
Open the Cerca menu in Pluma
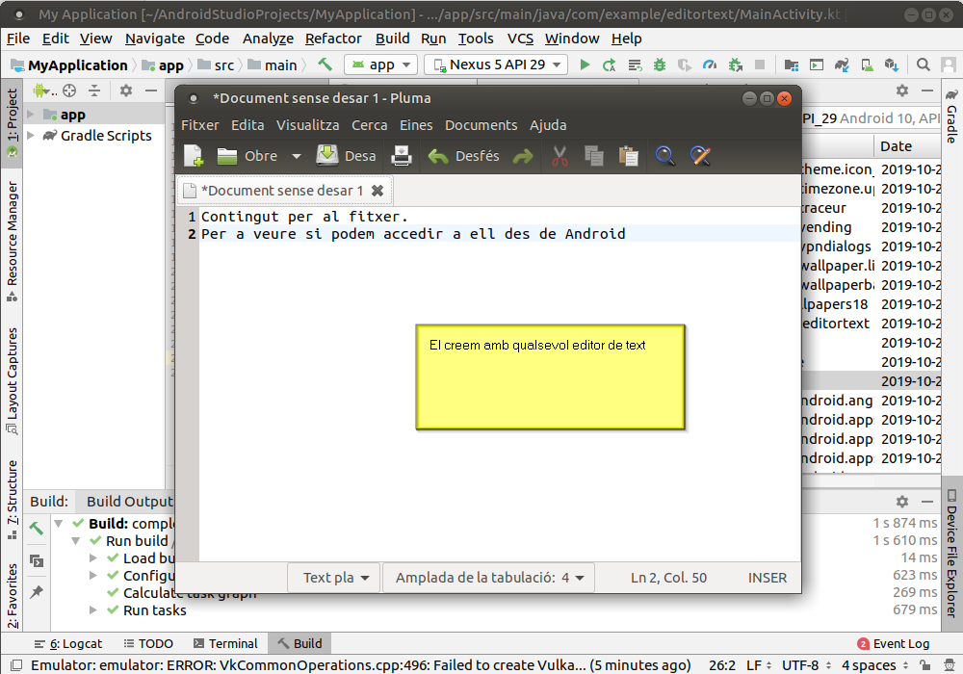pyautogui.click(x=369, y=125)
